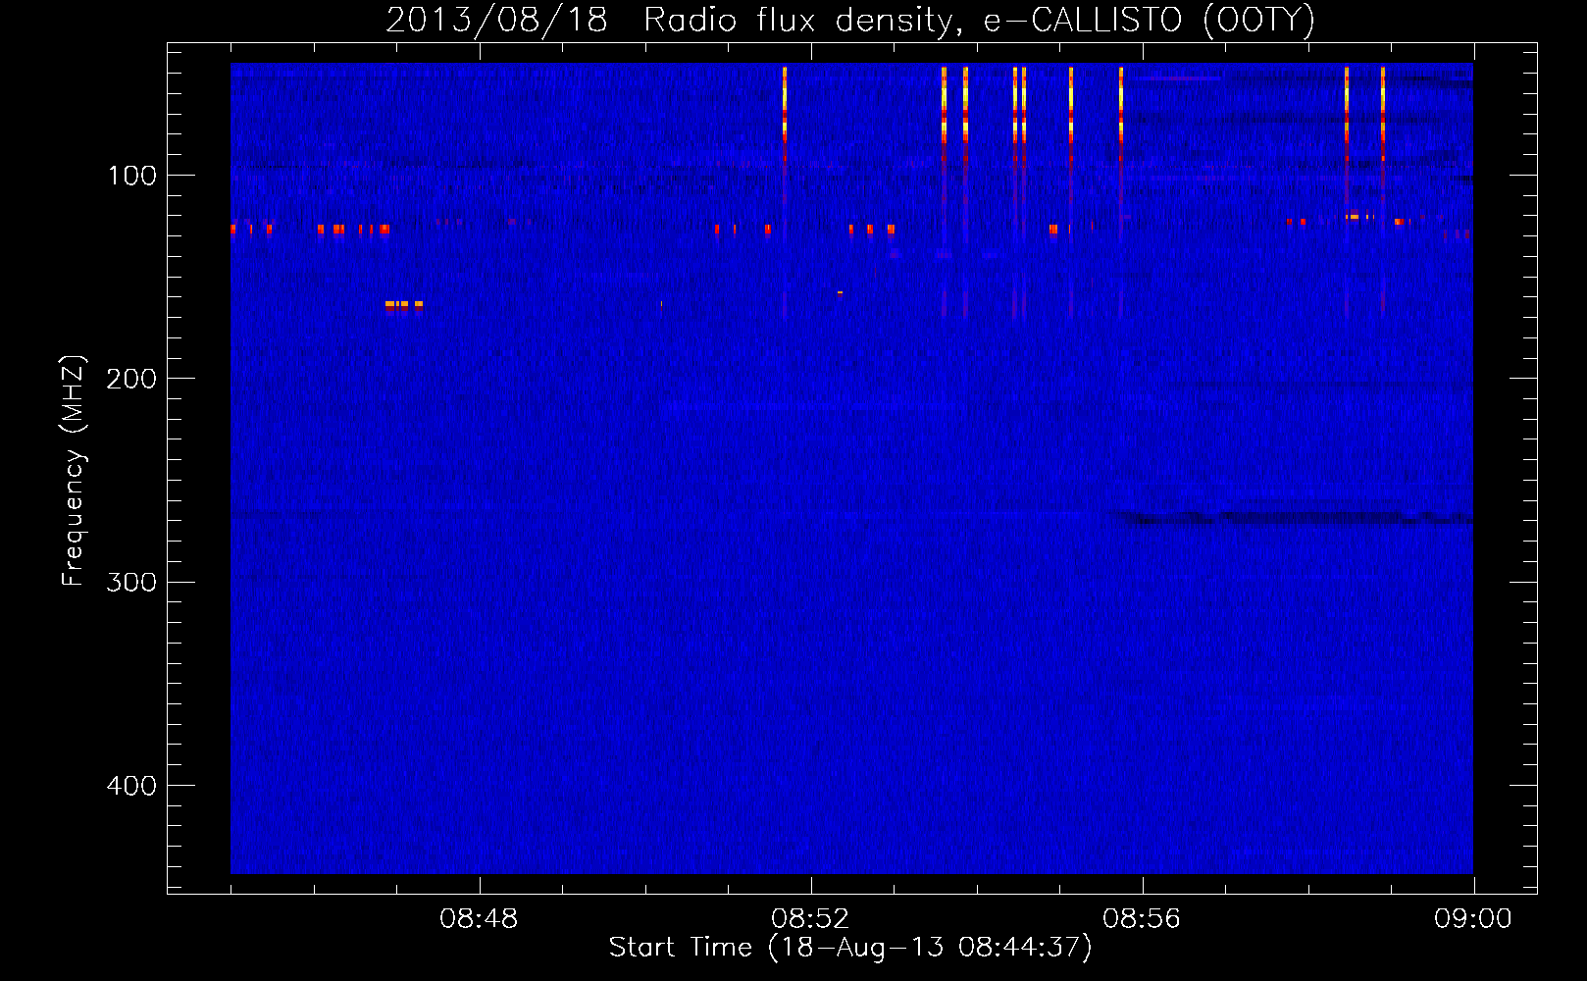Select the 08:48 time tick label
This screenshot has width=1587, height=981.
coord(479,919)
